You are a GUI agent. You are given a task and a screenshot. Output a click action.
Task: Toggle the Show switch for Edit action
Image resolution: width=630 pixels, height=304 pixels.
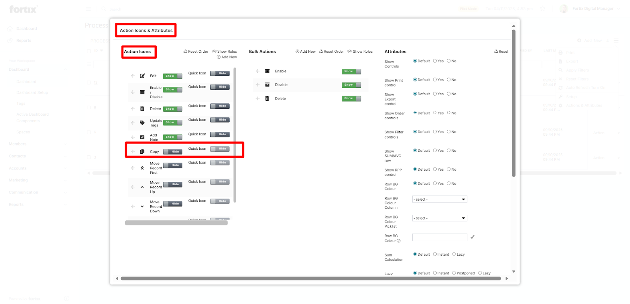(172, 76)
